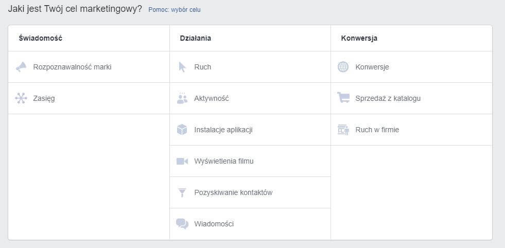The height and width of the screenshot is (248, 505).
Task: Click the globe Konwersje icon
Action: coord(343,67)
